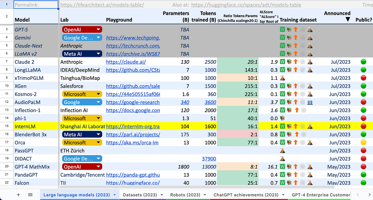The width and height of the screenshot is (373, 200).
Task: Click the spider web icon in LongLLaMA row
Action: pyautogui.click(x=302, y=70)
